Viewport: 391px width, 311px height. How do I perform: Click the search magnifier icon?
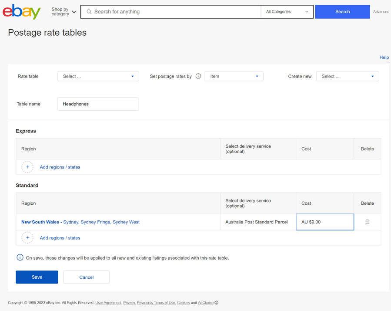point(89,12)
